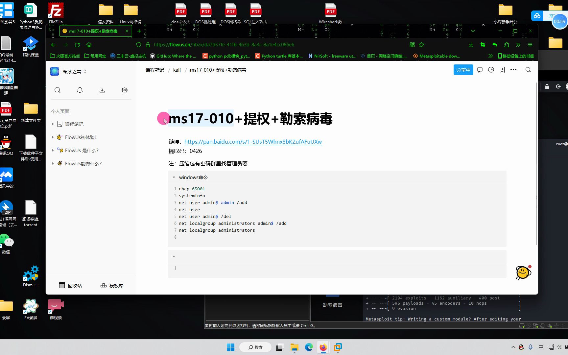Open the browser screenshot crop tool
Screen dimensions: 568x355
483,45
